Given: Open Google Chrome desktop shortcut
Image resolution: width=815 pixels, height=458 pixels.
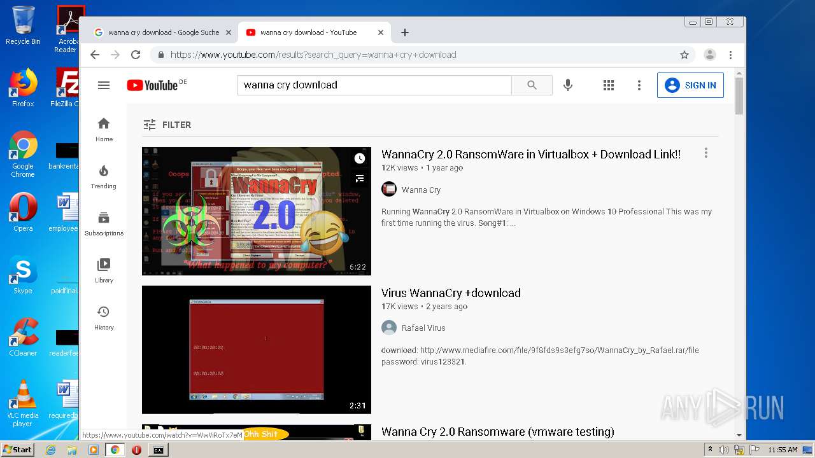Looking at the screenshot, I should 23,154.
